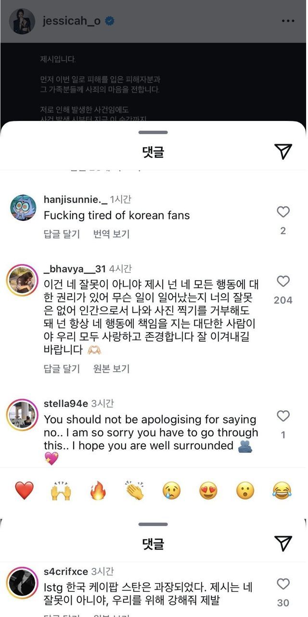React with the heart-eyes emoji
308x617 pixels.
(x=208, y=491)
